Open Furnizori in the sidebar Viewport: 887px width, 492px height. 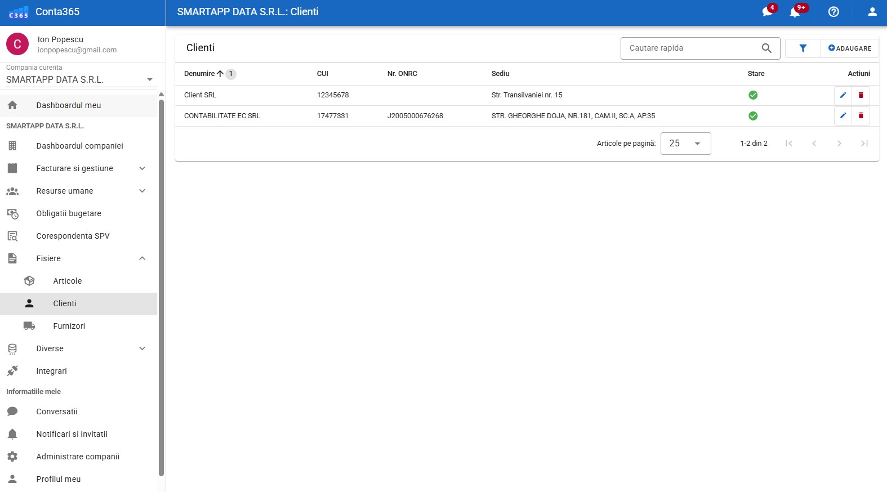point(69,326)
